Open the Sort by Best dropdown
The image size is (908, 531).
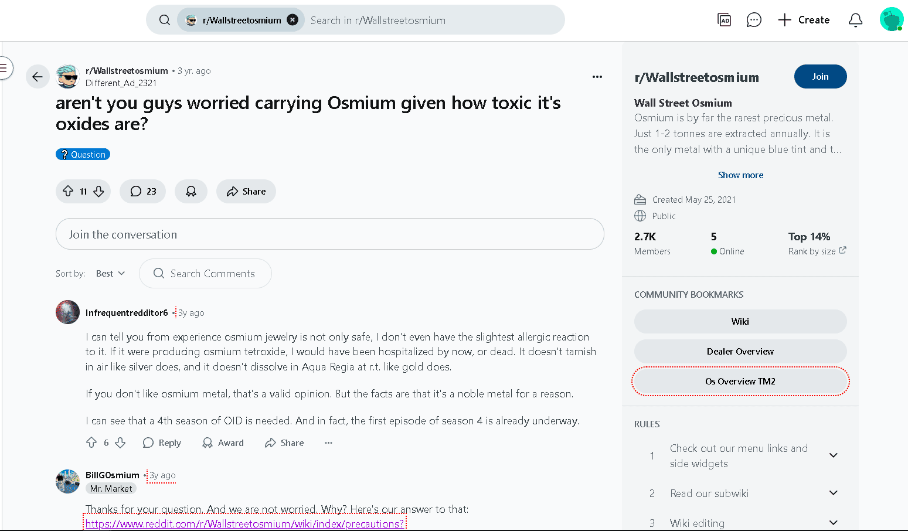(x=110, y=274)
